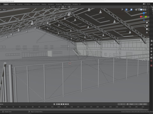153x114 pixels.
Task: Toggle snapping magnet icon
Action: pos(63,7)
